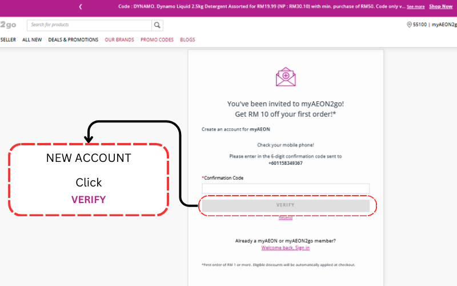Click the previous promo arrow in banner
This screenshot has width=457, height=286.
coord(81,7)
